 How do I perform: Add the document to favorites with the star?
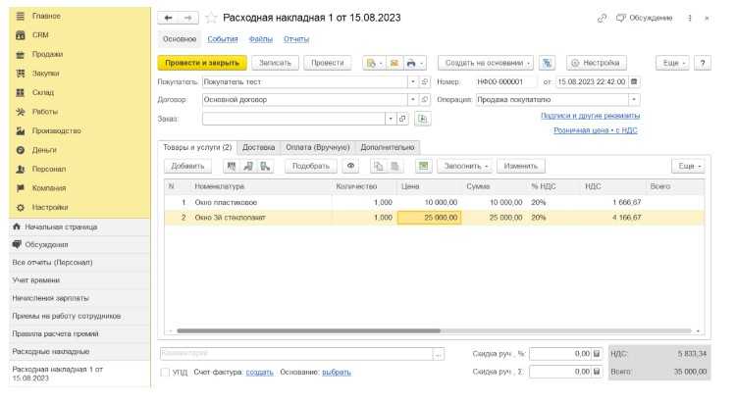(210, 18)
